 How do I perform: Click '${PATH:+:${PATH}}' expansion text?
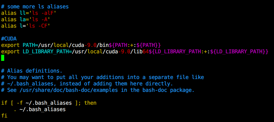tap(135, 45)
